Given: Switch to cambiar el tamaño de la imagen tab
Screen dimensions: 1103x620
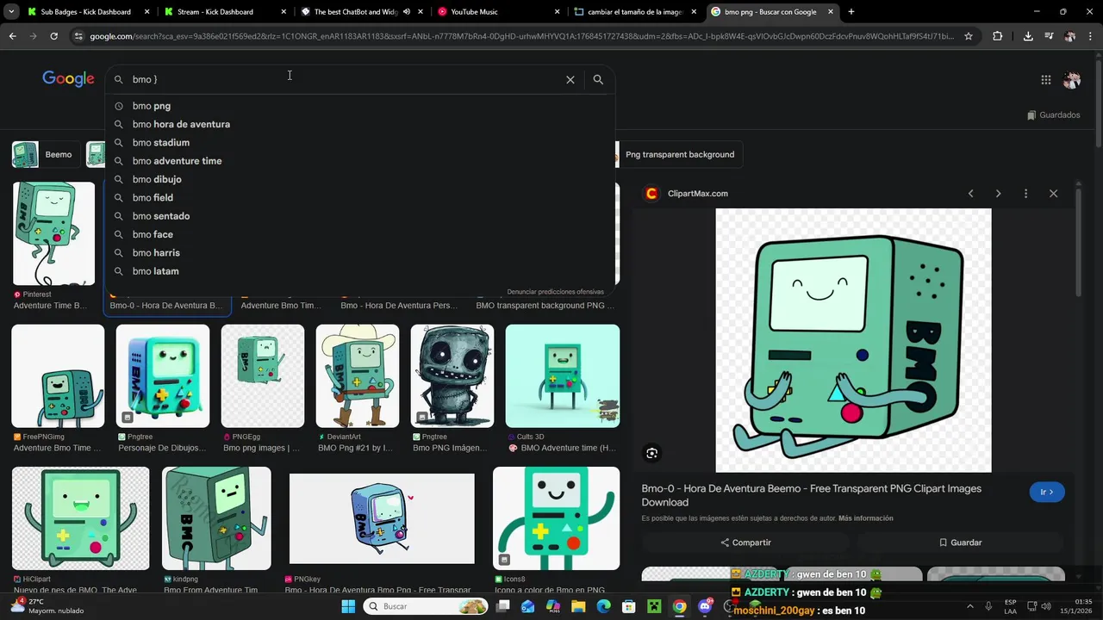Looking at the screenshot, I should click(633, 12).
